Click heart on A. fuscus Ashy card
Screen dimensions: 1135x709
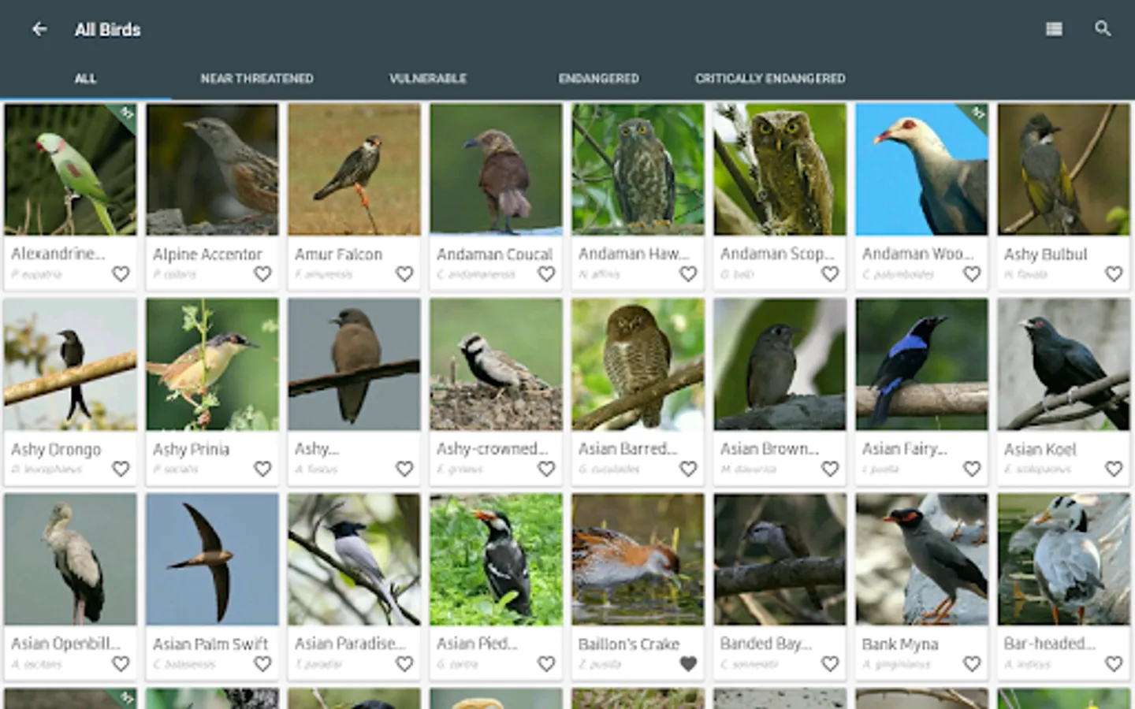(x=404, y=469)
